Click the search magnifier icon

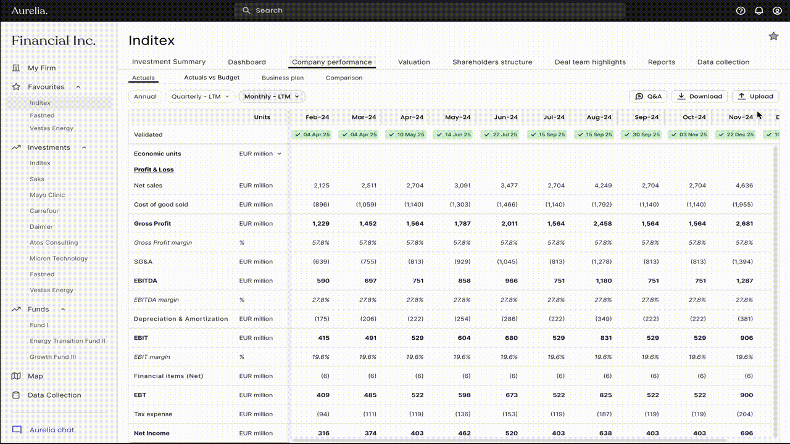pyautogui.click(x=246, y=10)
